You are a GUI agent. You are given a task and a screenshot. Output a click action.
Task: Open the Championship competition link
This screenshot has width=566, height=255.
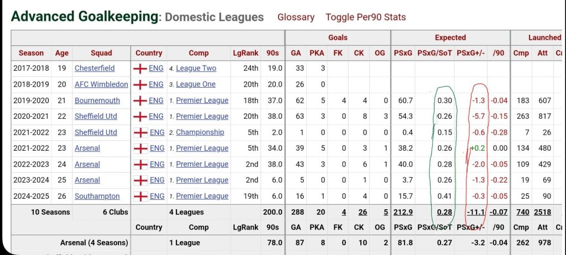click(200, 132)
